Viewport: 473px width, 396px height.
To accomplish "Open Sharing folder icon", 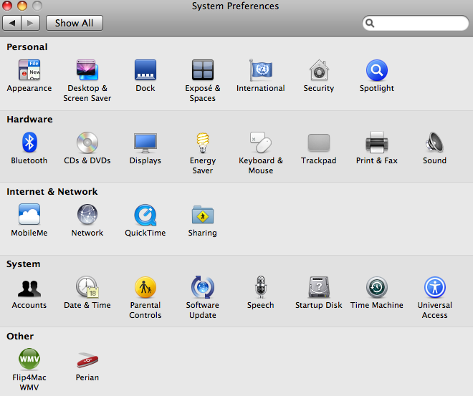I will pyautogui.click(x=203, y=215).
